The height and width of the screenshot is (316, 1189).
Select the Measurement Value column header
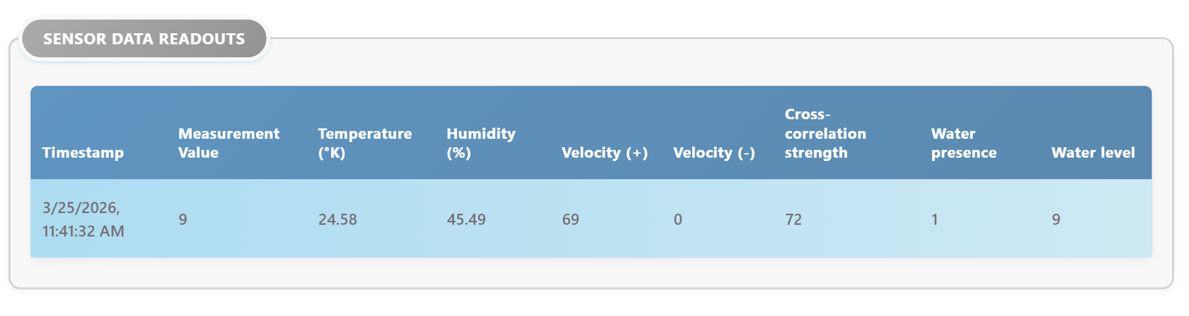(229, 143)
